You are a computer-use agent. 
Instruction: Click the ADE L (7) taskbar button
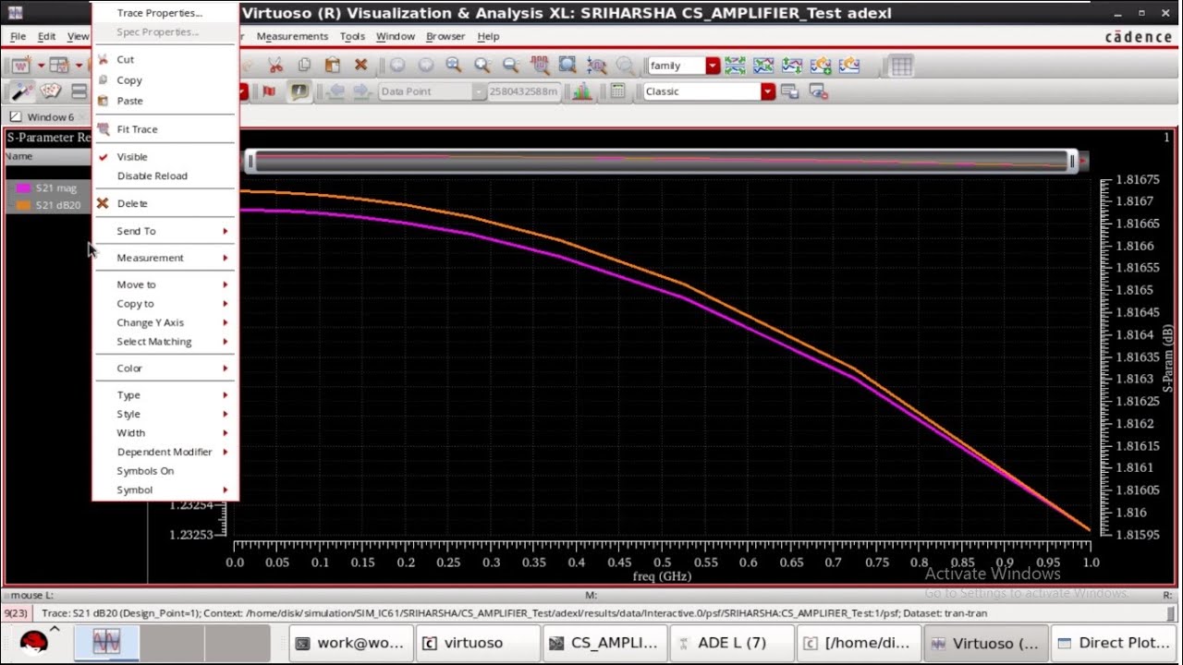click(x=732, y=643)
